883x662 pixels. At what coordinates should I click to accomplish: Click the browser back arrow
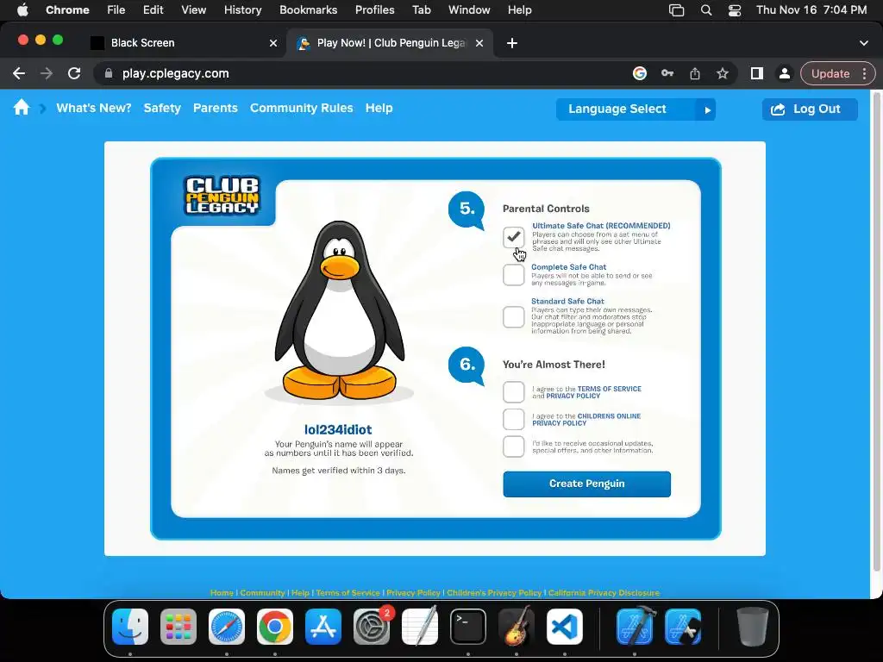(19, 74)
